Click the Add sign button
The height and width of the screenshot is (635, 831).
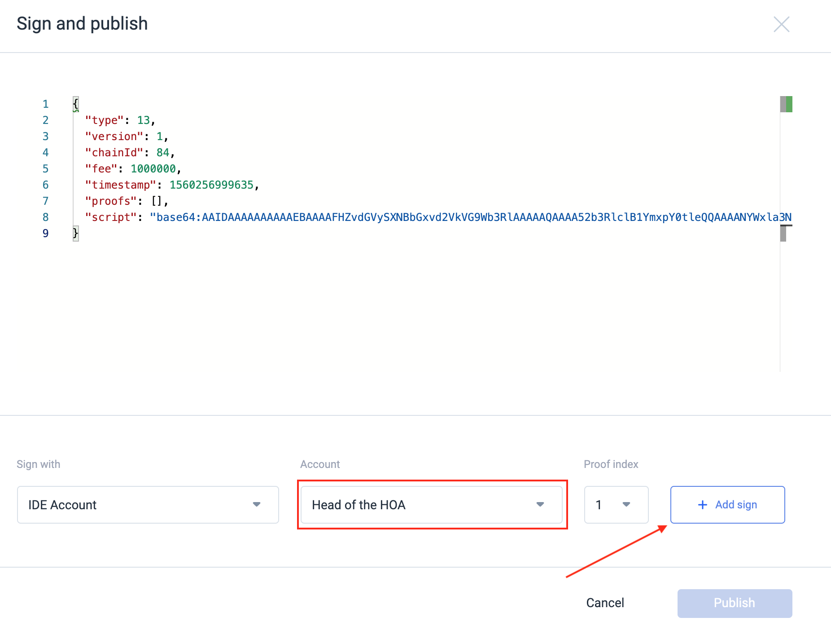pyautogui.click(x=727, y=504)
